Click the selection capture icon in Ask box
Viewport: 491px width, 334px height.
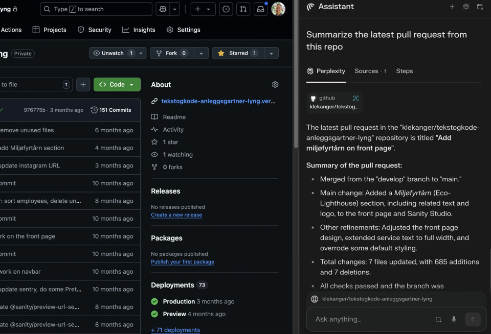(438, 319)
